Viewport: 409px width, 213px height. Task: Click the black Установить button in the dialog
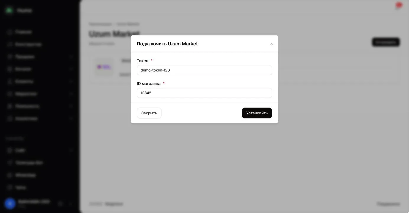tap(257, 113)
